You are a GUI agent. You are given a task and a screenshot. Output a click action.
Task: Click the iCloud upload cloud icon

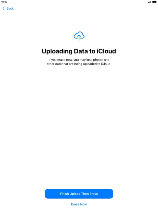point(79,36)
